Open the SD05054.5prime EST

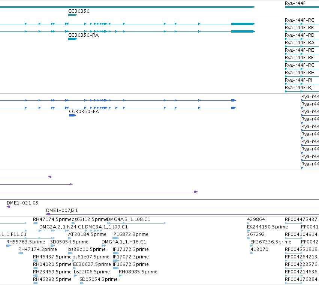pyautogui.click(x=69, y=242)
